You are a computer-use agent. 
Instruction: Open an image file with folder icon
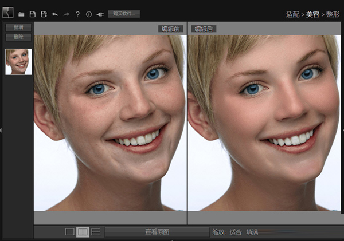click(21, 14)
